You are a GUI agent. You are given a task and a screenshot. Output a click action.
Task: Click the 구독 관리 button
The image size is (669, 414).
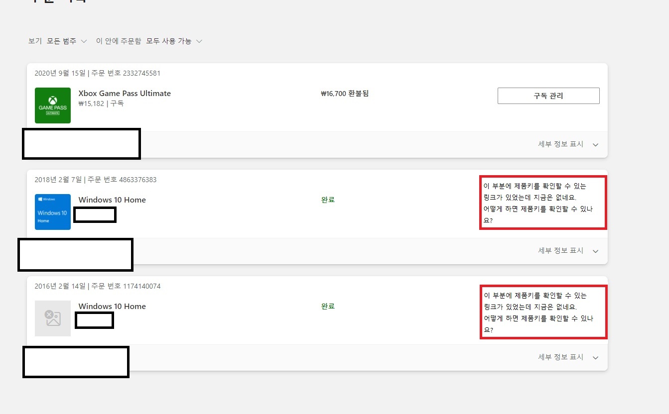pos(548,96)
